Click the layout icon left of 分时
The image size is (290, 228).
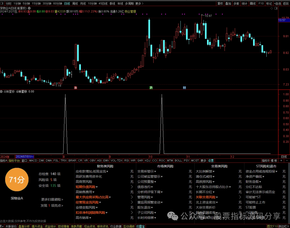point(3,3)
